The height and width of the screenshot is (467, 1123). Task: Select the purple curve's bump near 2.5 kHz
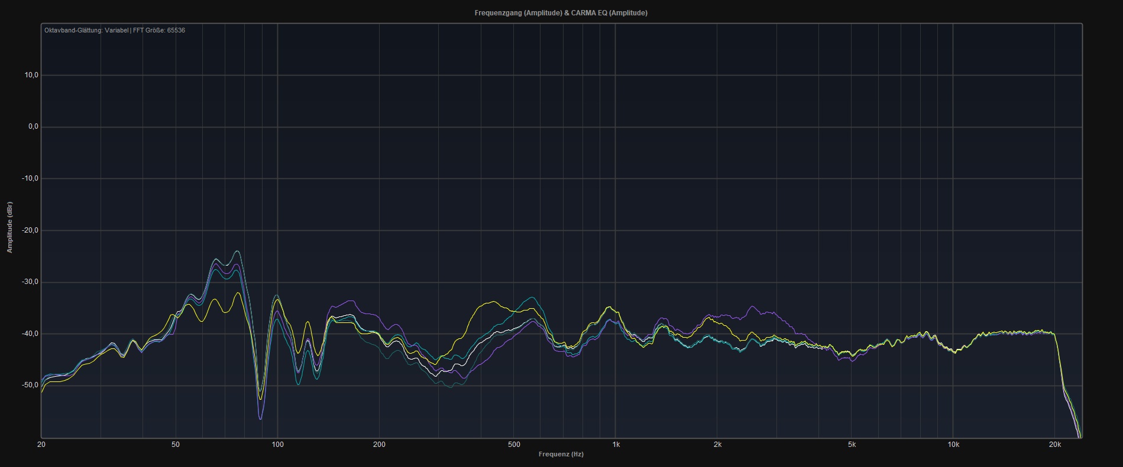coord(752,306)
